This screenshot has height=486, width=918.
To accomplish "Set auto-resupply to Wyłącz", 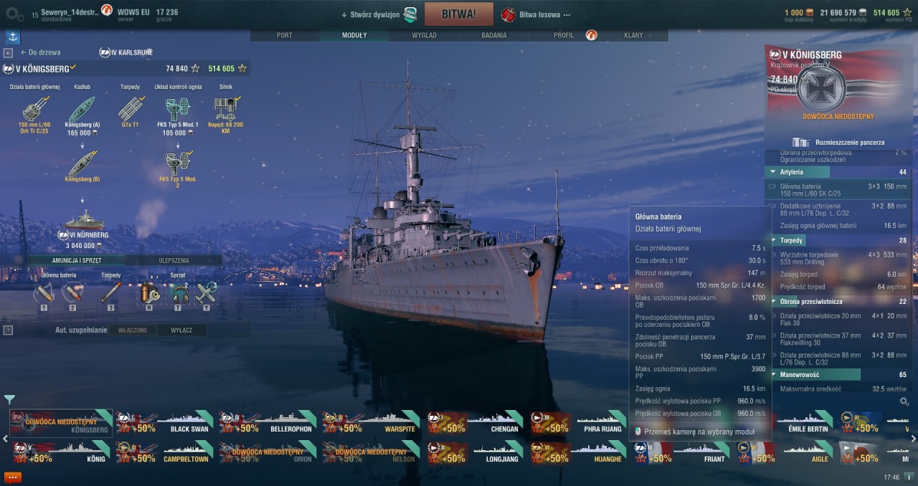I will (181, 330).
